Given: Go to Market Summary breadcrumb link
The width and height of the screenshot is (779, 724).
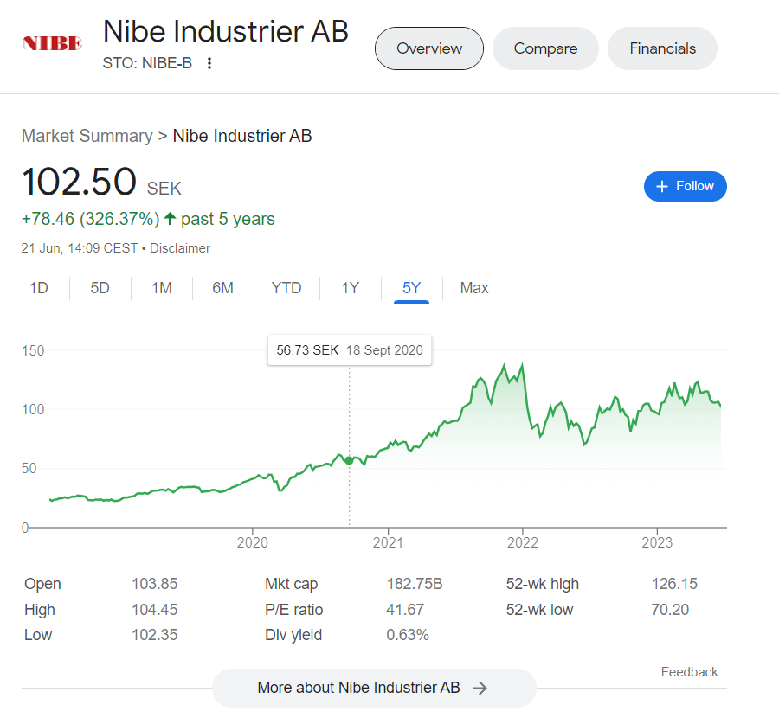Looking at the screenshot, I should (87, 136).
